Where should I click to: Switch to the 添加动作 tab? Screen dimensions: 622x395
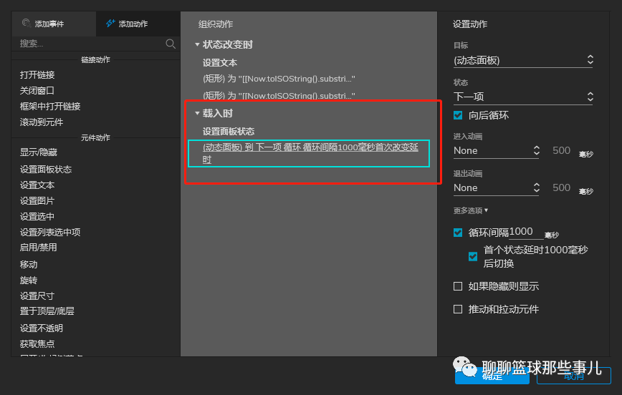[x=138, y=24]
